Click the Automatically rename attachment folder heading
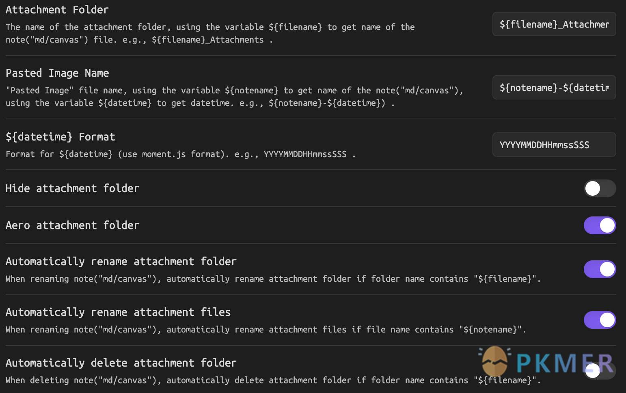Viewport: 626px width, 393px height. tap(121, 261)
